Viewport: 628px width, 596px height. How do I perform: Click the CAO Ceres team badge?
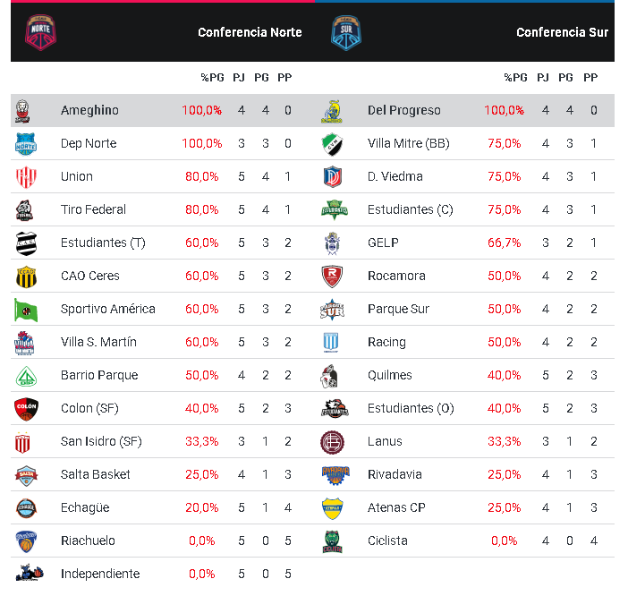(25, 277)
